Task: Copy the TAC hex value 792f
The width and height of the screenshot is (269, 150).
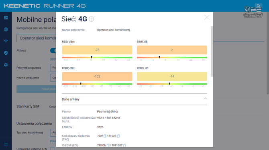Action: point(105,136)
